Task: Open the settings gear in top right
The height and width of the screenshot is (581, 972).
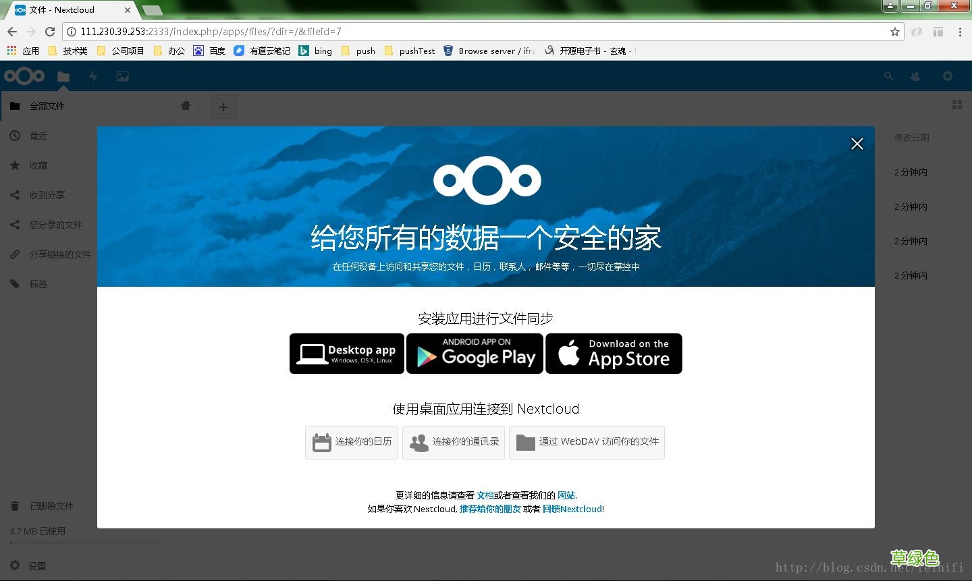Action: pos(948,76)
